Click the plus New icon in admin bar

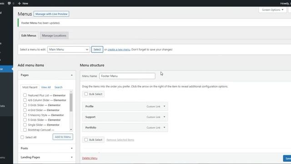19,3
